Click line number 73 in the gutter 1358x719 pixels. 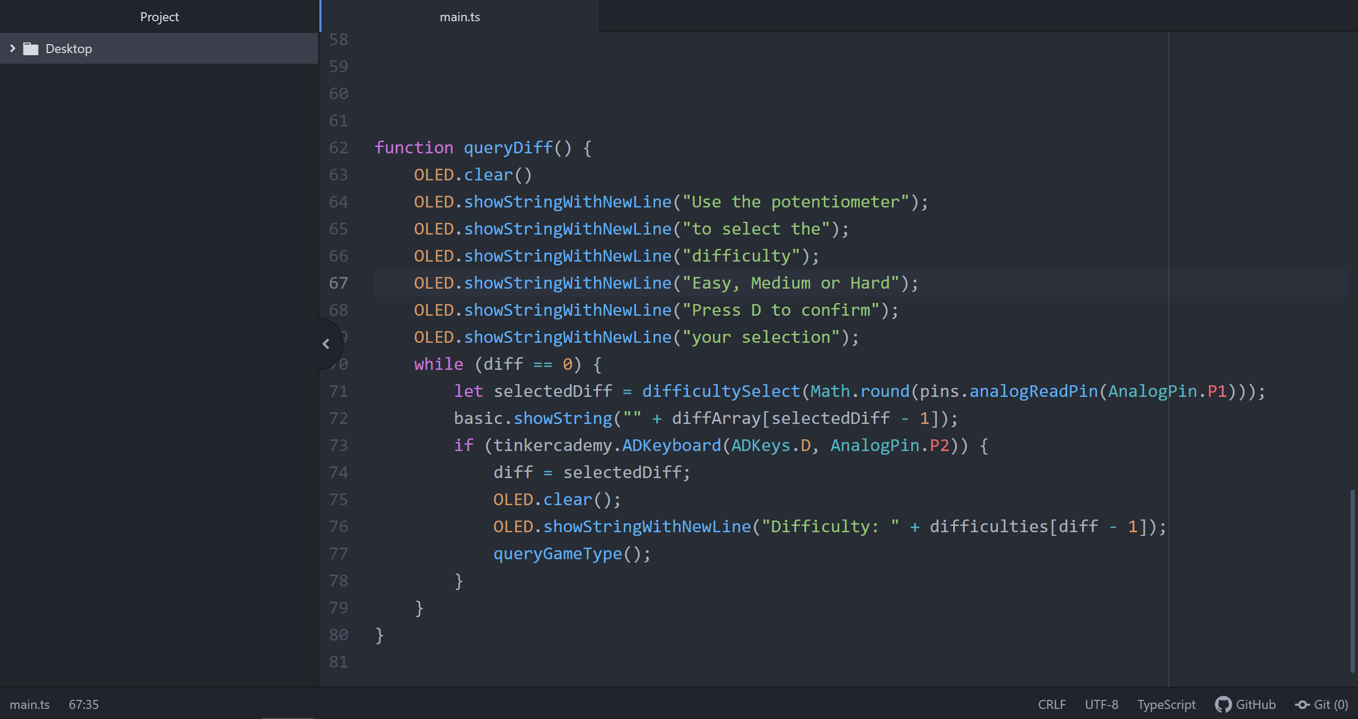(x=338, y=445)
